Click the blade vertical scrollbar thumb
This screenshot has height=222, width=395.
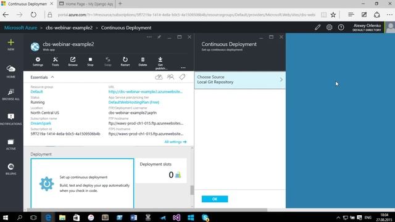click(192, 191)
